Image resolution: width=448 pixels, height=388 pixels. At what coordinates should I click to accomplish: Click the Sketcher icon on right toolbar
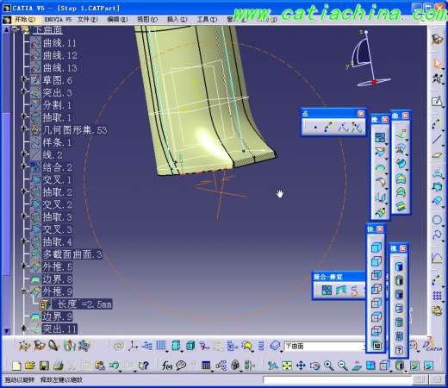pyautogui.click(x=437, y=102)
